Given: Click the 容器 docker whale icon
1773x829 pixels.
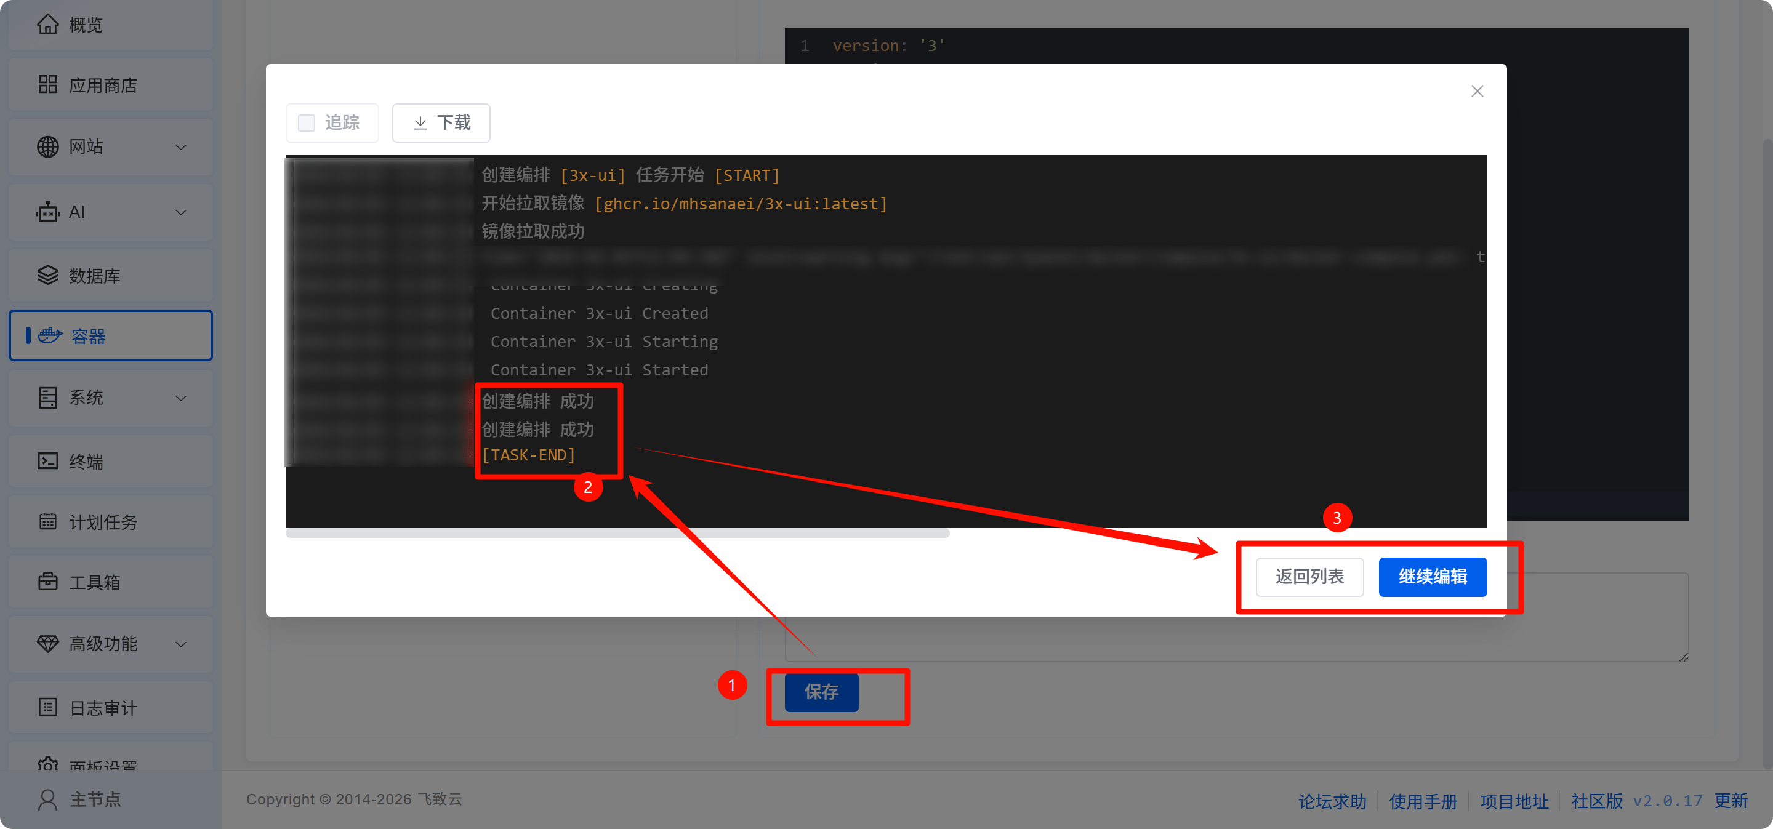Looking at the screenshot, I should click(50, 336).
